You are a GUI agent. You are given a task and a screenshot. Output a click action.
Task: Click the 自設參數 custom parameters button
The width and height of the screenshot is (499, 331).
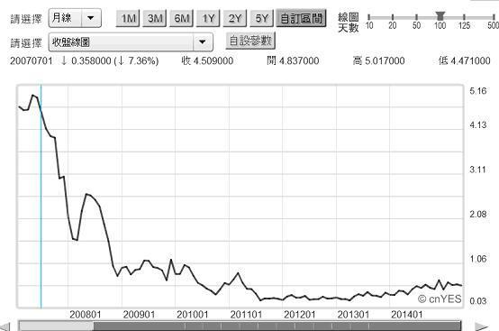[x=250, y=41]
